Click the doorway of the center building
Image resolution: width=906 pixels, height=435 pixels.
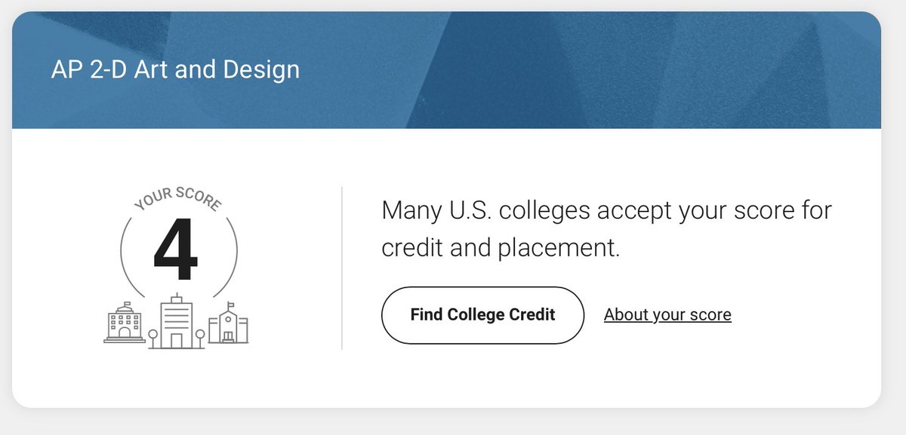177,341
